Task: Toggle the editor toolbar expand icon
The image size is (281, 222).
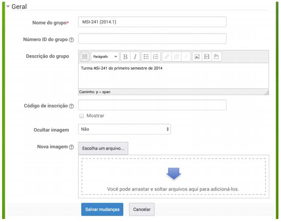Action: pyautogui.click(x=85, y=57)
